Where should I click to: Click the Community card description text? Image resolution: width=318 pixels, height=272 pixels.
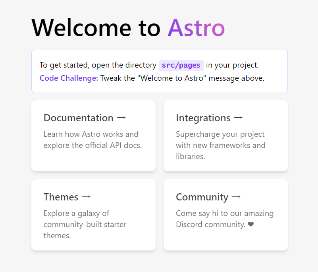pyautogui.click(x=225, y=219)
